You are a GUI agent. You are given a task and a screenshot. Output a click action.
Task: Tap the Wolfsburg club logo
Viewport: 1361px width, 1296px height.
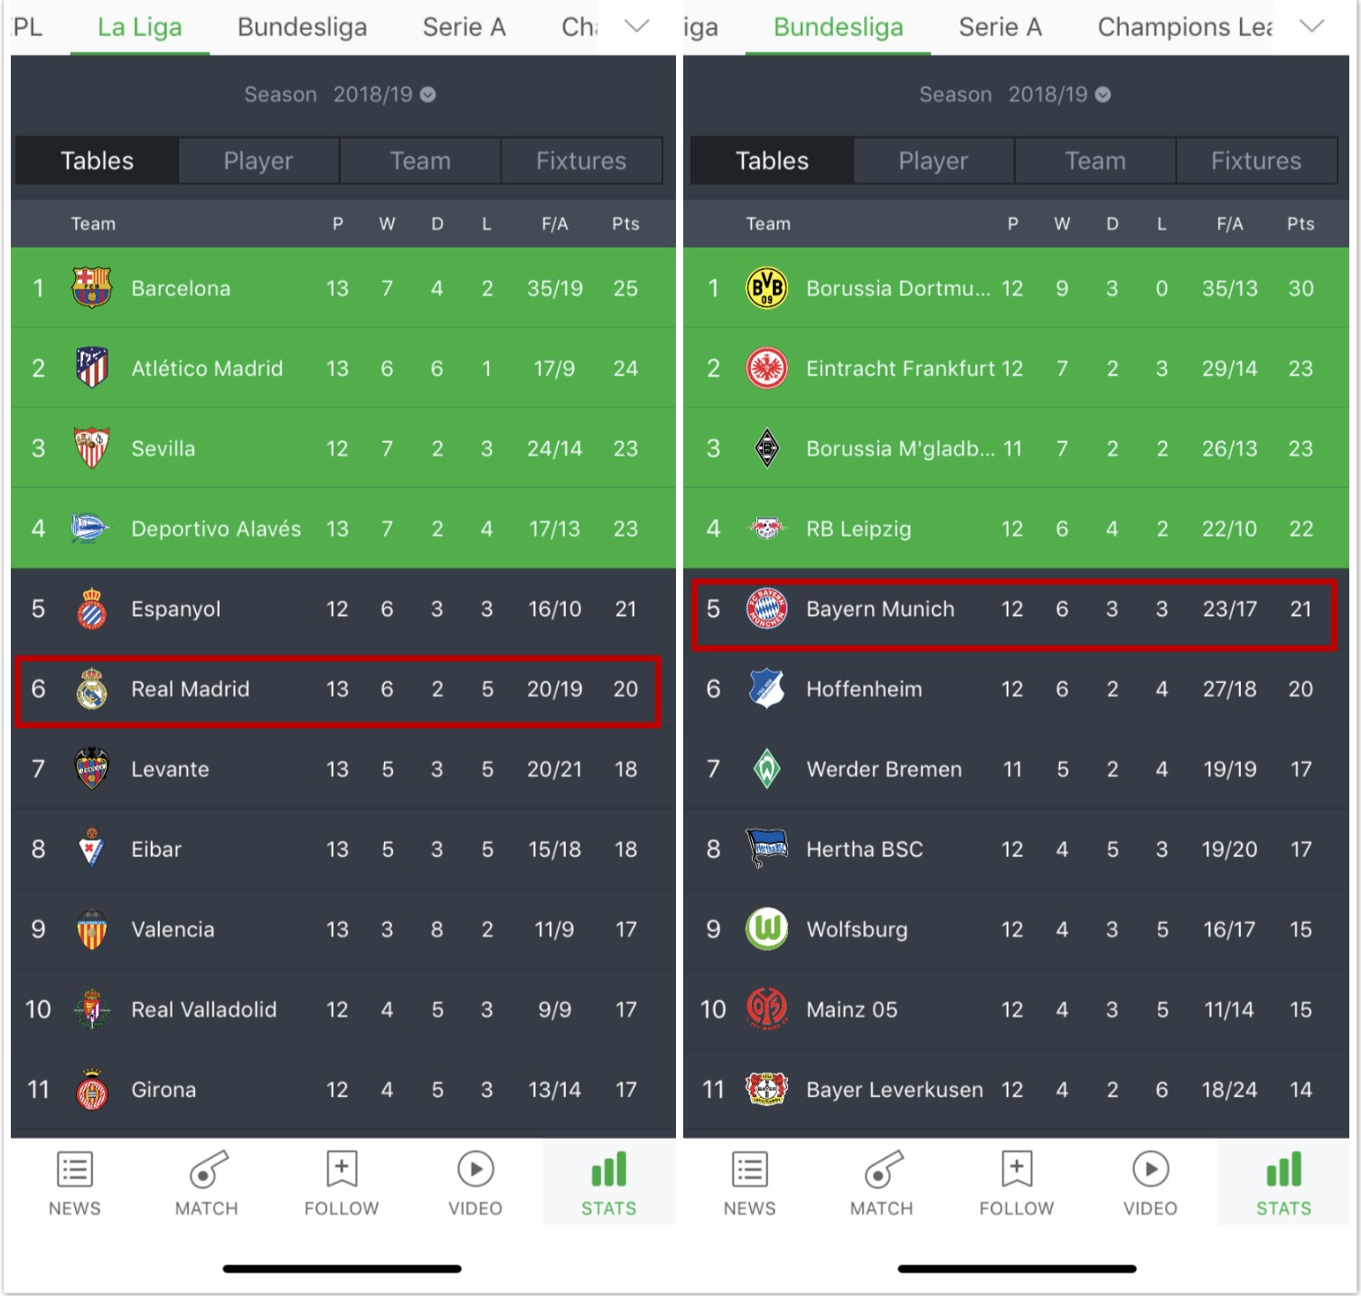766,929
